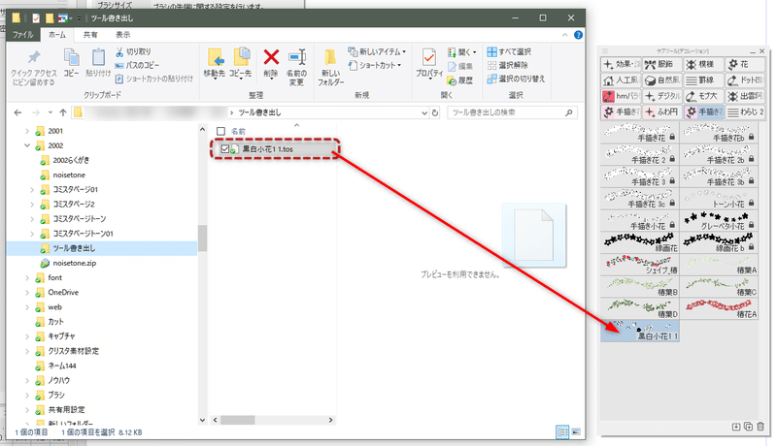Open file Properties (プロパティ)
This screenshot has height=446, width=777.
coord(429,62)
